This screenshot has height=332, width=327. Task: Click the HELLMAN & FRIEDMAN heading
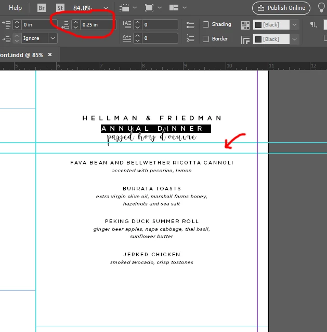(x=152, y=118)
